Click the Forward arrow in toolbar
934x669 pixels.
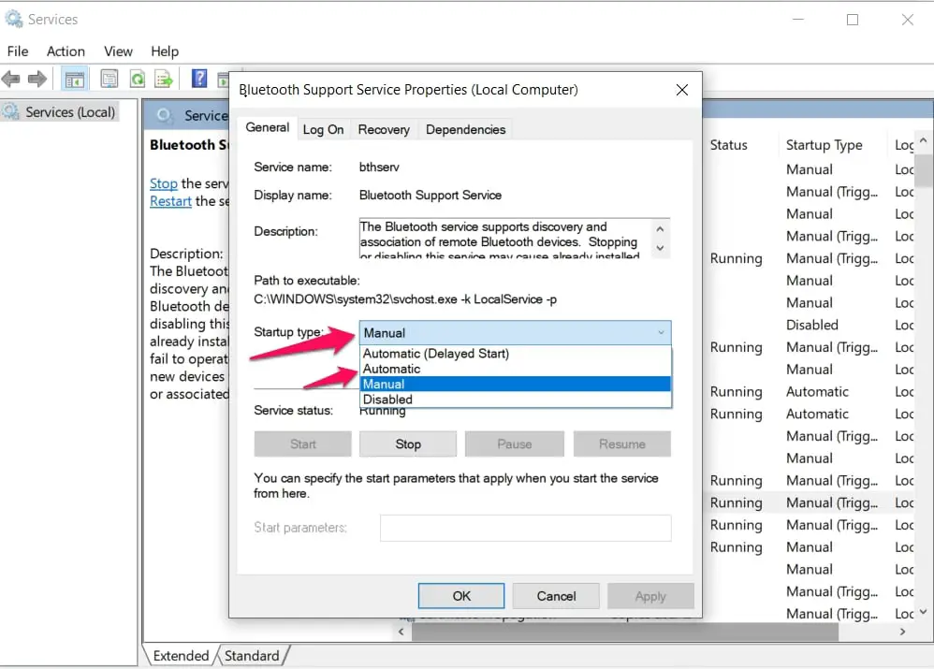[37, 79]
